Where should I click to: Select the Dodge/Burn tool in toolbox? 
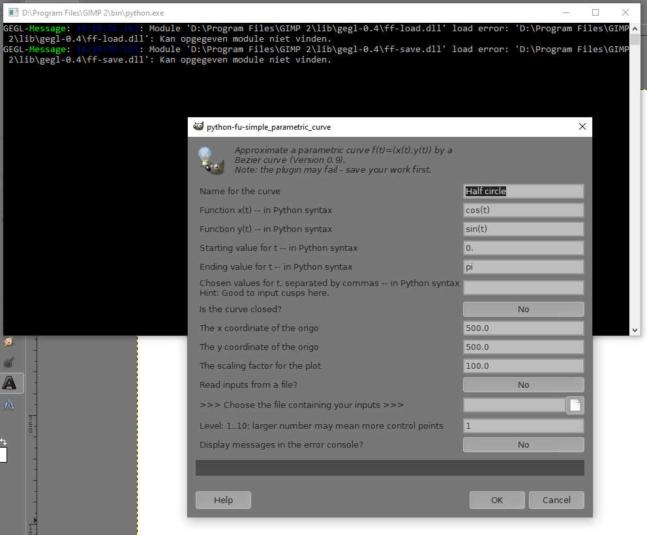[x=8, y=362]
